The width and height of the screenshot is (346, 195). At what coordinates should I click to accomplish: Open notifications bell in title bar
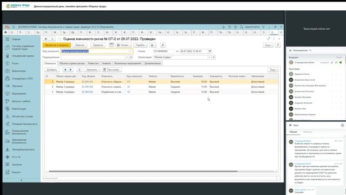pyautogui.click(x=223, y=27)
